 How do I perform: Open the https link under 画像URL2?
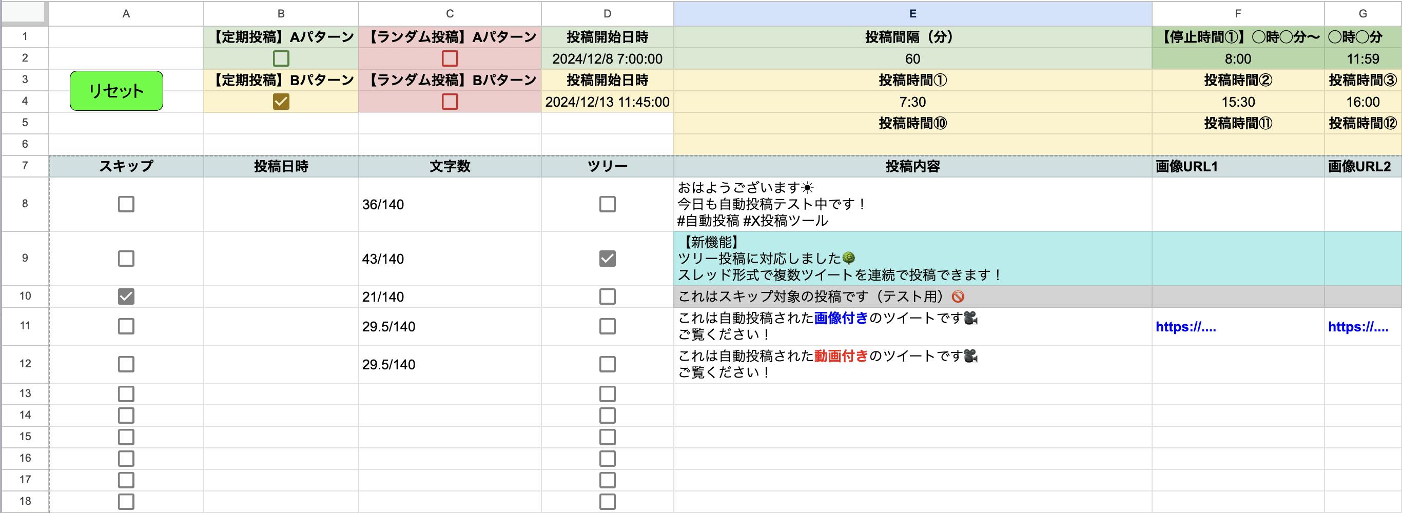(x=1358, y=327)
